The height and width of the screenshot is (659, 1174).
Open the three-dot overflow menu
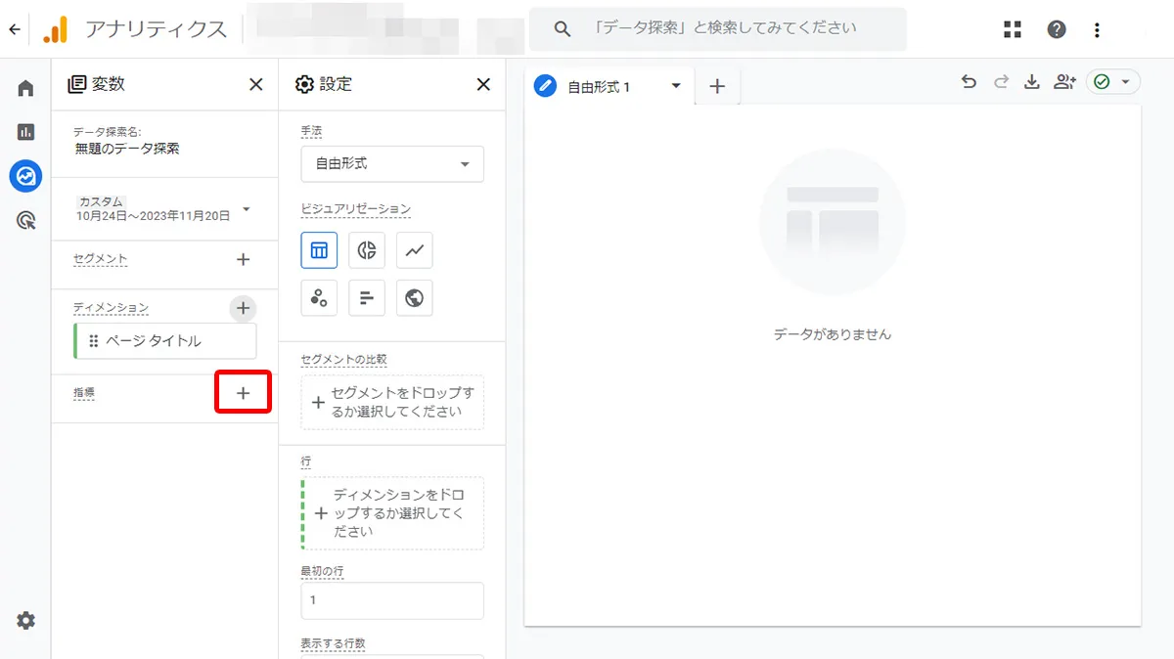(x=1097, y=29)
